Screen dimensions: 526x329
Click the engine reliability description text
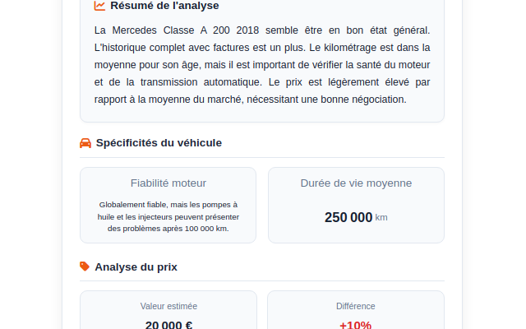click(168, 216)
